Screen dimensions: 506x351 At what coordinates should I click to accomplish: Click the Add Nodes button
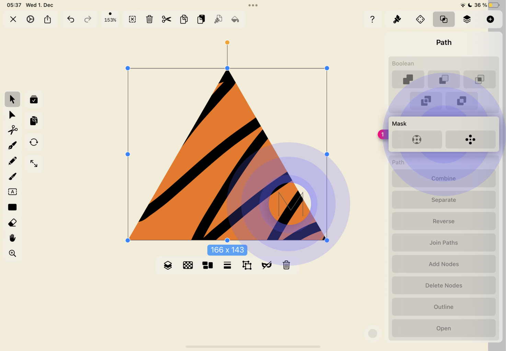click(444, 264)
